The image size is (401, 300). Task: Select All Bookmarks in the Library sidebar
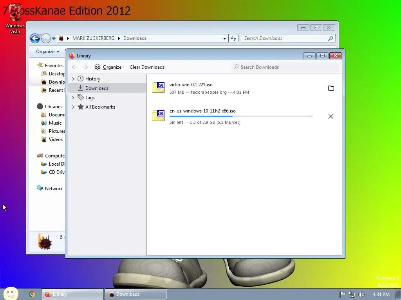[100, 107]
